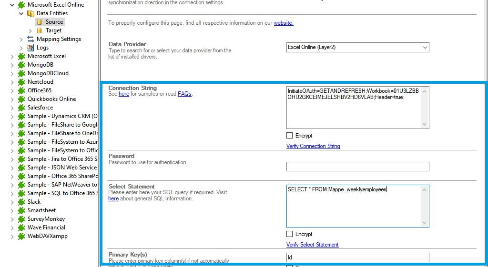
Task: Click the Source data entity icon
Action: (40, 22)
